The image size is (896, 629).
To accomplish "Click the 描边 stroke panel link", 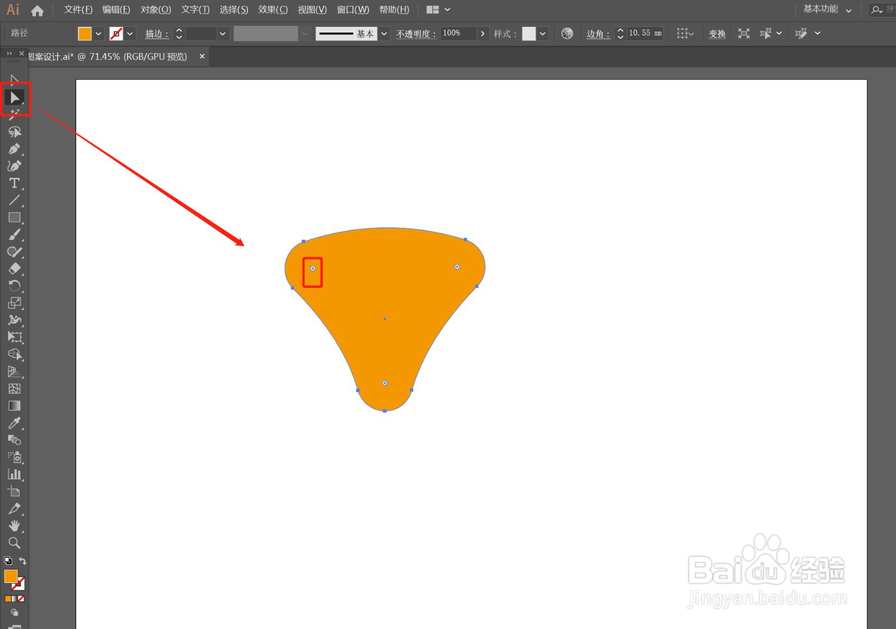I will click(157, 34).
